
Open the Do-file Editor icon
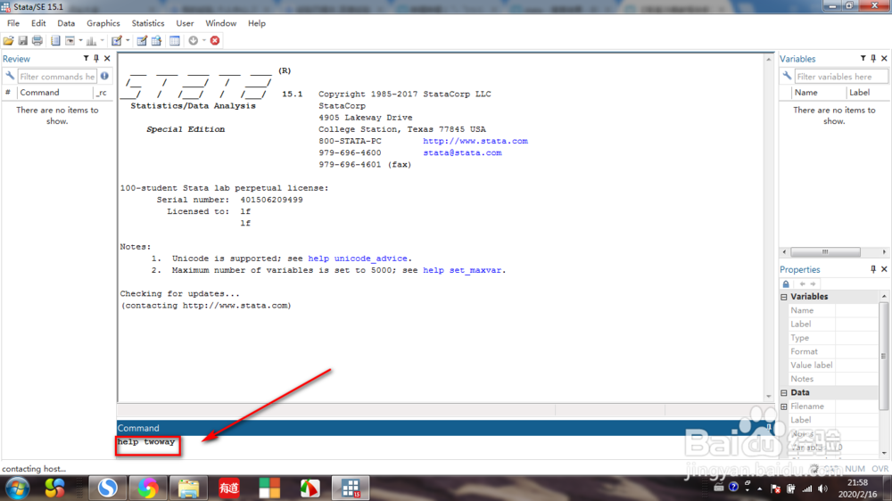(x=117, y=40)
